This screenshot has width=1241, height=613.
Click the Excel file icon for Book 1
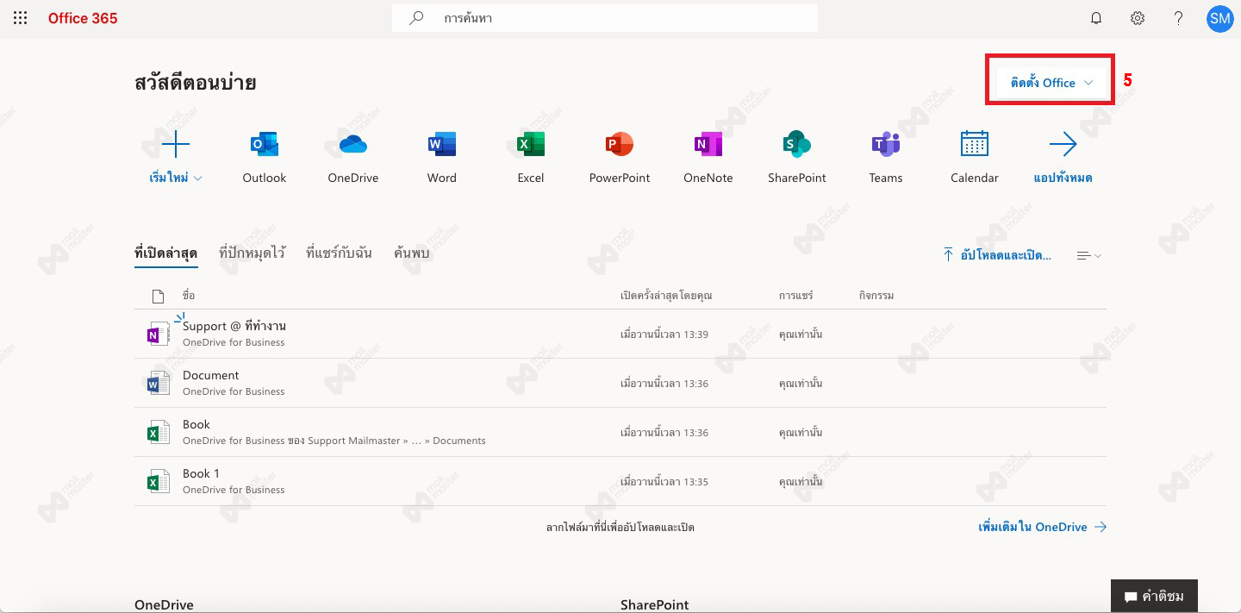point(158,481)
